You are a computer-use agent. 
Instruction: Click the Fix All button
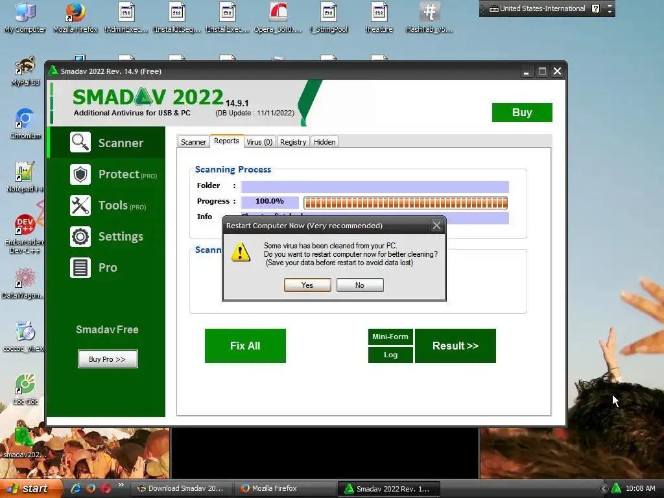(x=245, y=346)
